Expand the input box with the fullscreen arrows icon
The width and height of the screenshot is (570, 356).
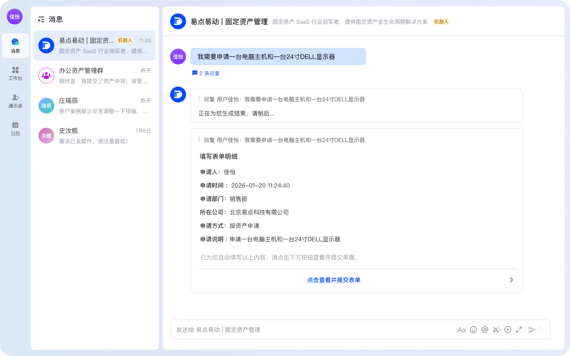(519, 329)
